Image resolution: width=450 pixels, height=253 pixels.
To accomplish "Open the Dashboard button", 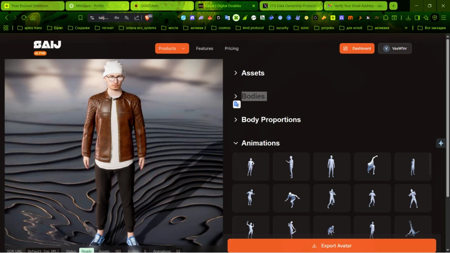I will coord(357,49).
